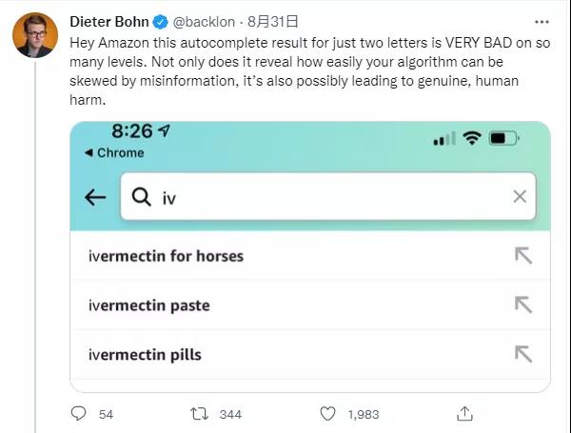The image size is (571, 433).
Task: Tap arrow next to 'ivermectin pills'
Action: tap(522, 355)
